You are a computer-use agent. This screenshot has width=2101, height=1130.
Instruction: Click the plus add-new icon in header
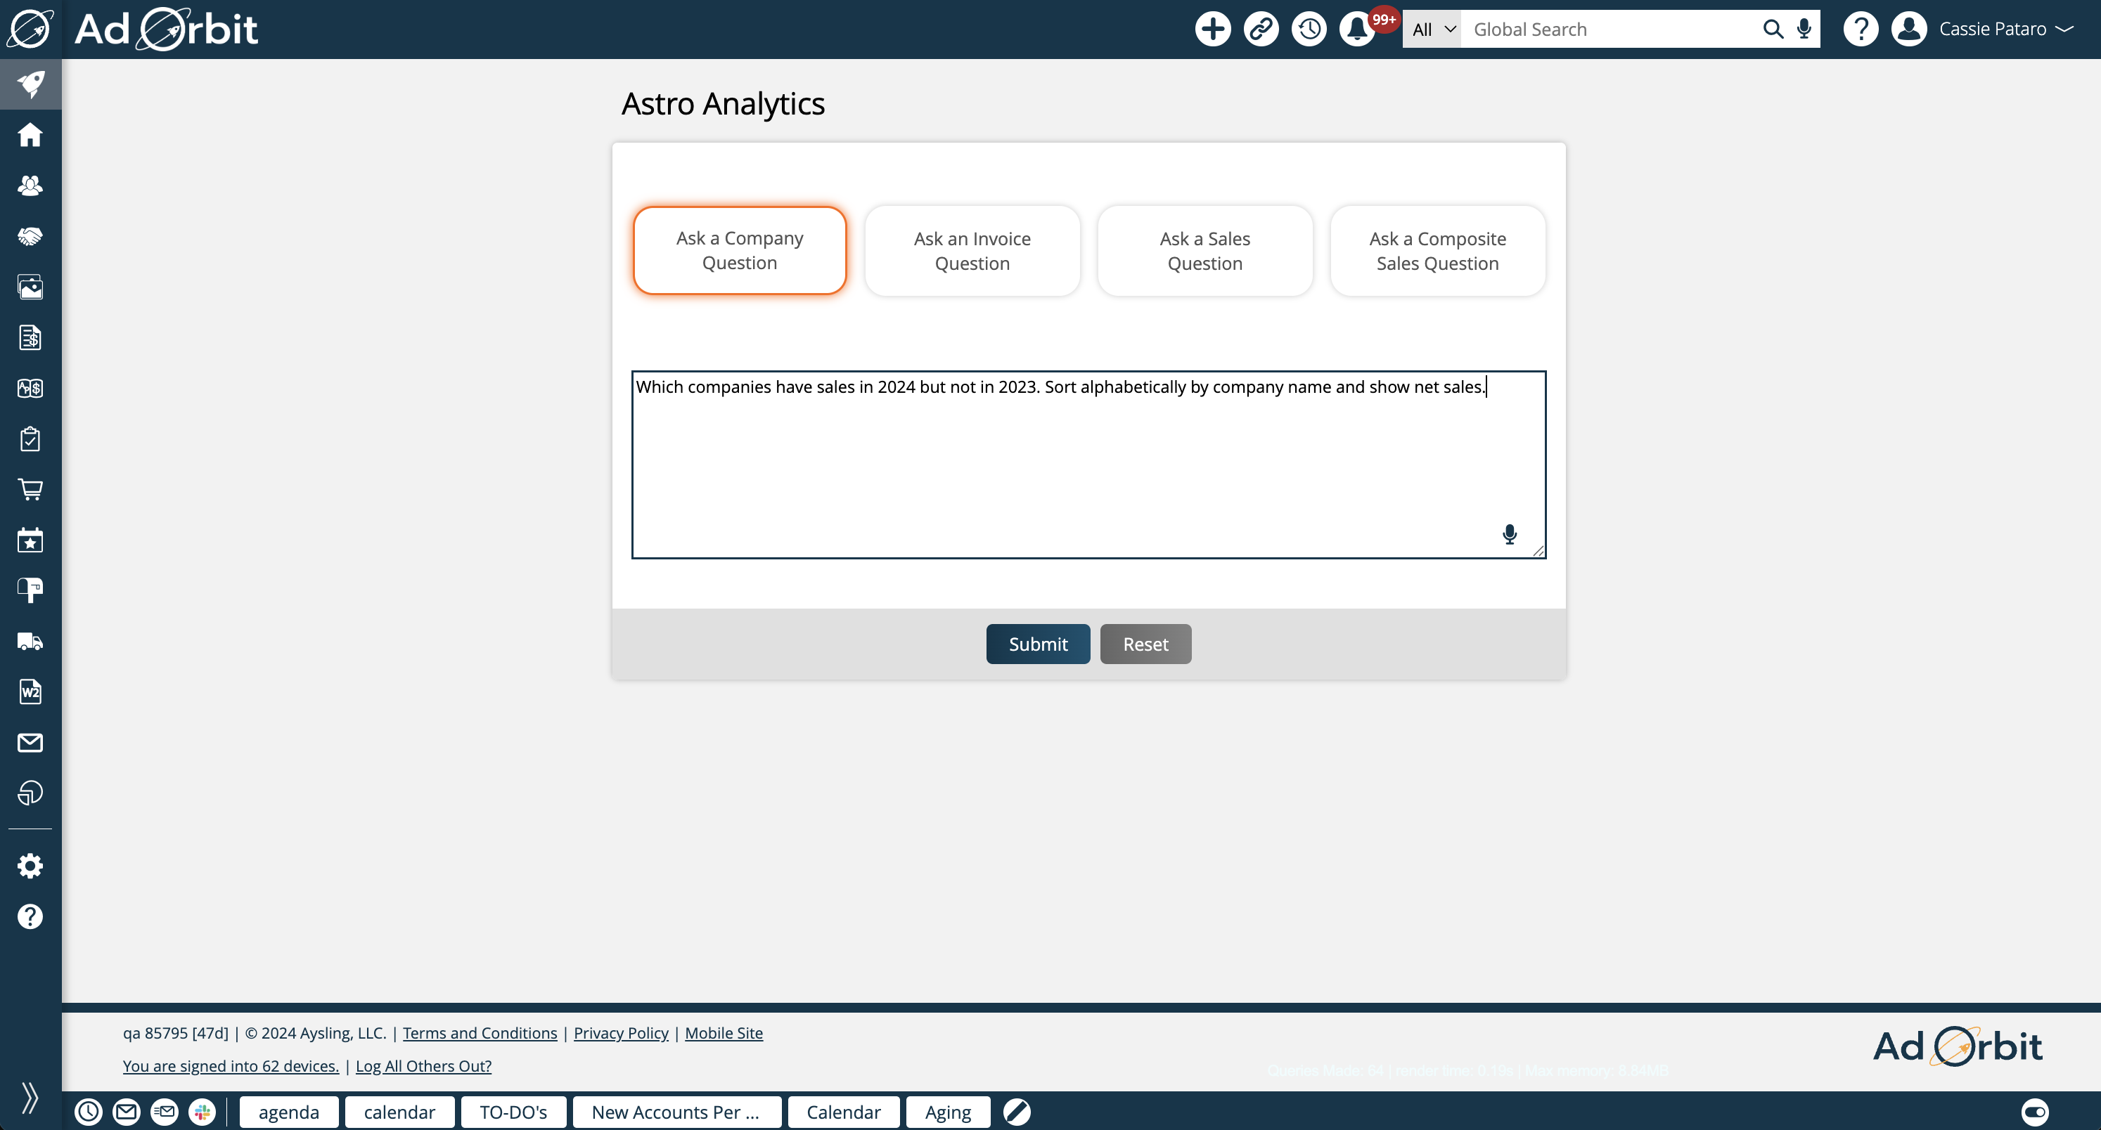click(1212, 30)
